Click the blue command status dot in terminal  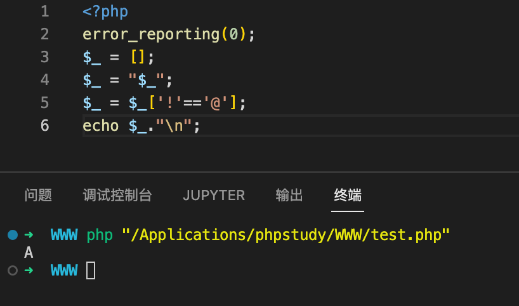point(13,235)
